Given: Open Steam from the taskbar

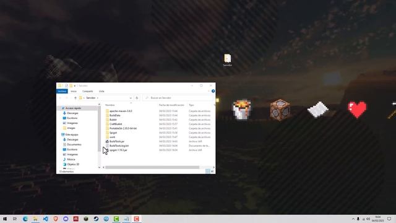Looking at the screenshot, I should pos(96,219).
